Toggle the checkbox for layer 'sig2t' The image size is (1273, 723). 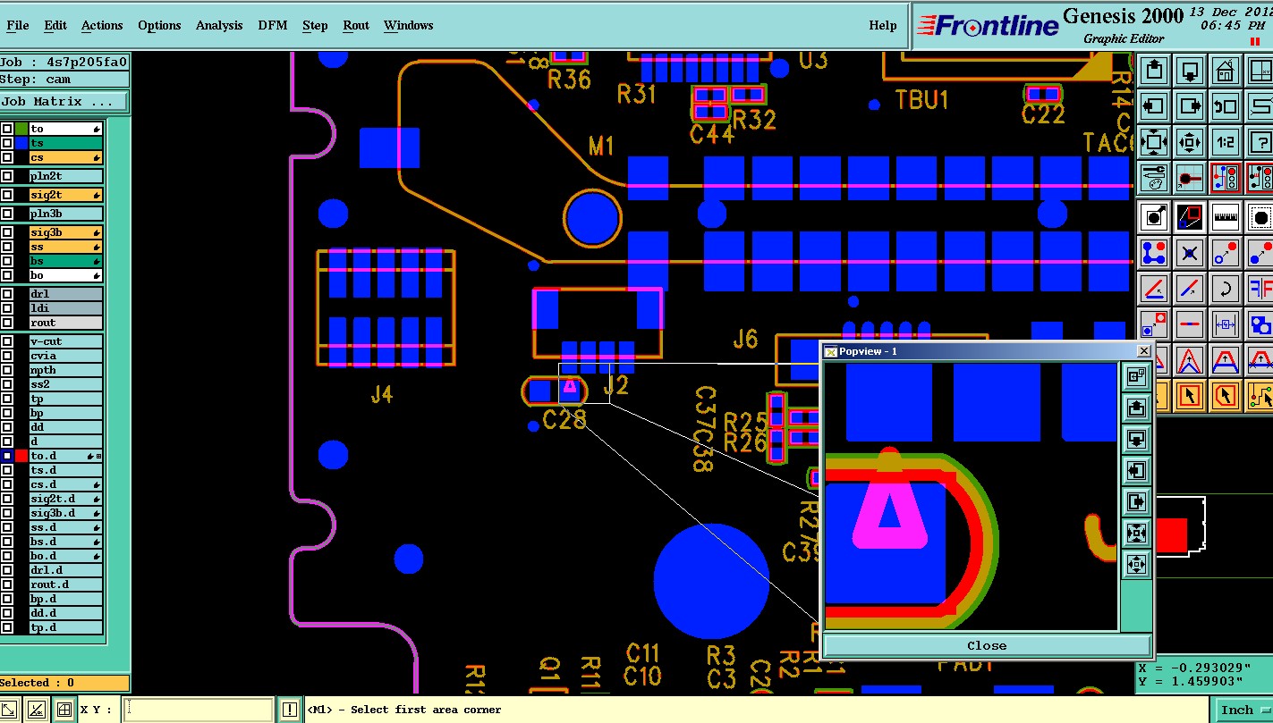pos(7,195)
